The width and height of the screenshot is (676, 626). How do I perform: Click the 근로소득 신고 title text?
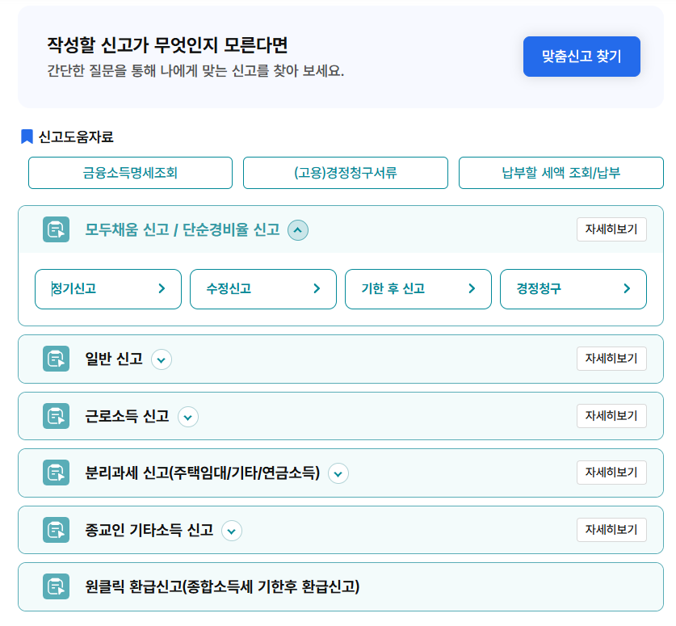click(127, 416)
